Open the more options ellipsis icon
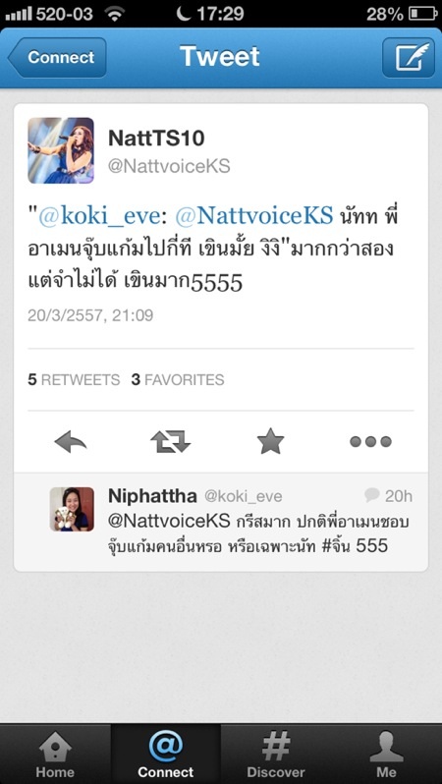The image size is (442, 784). click(370, 441)
